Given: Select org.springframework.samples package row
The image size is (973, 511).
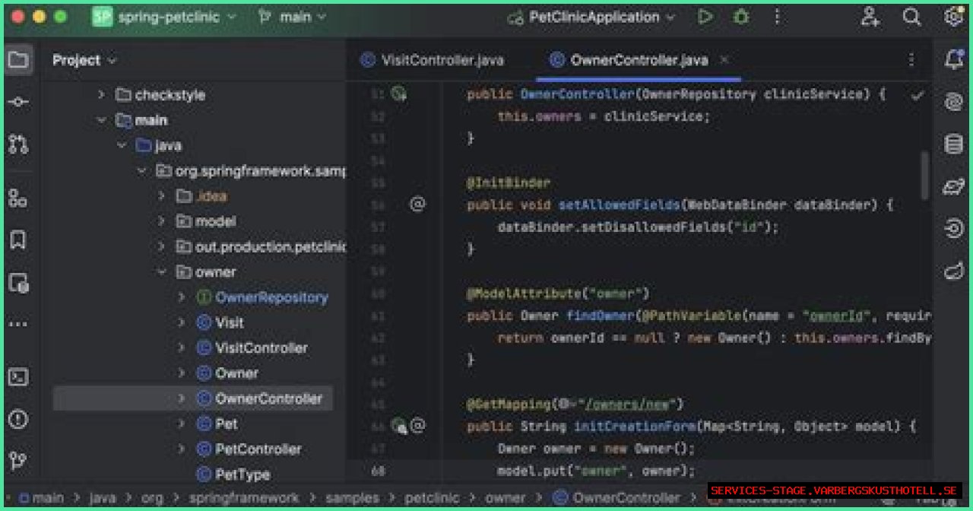Looking at the screenshot, I should coord(261,171).
